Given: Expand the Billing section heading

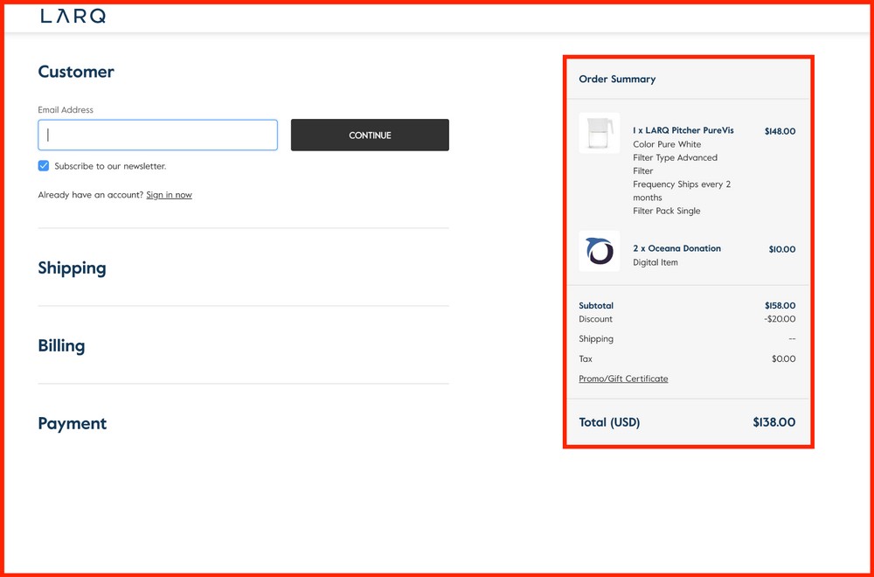Looking at the screenshot, I should [61, 345].
